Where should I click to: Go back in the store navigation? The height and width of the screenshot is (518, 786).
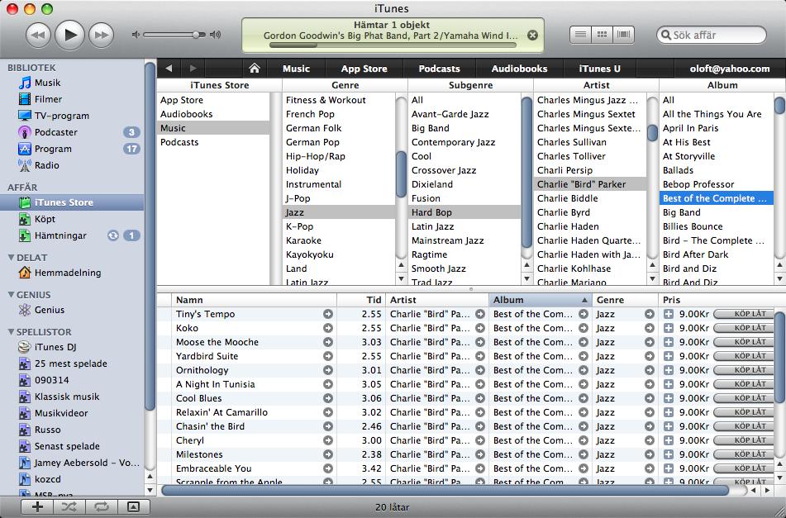169,68
